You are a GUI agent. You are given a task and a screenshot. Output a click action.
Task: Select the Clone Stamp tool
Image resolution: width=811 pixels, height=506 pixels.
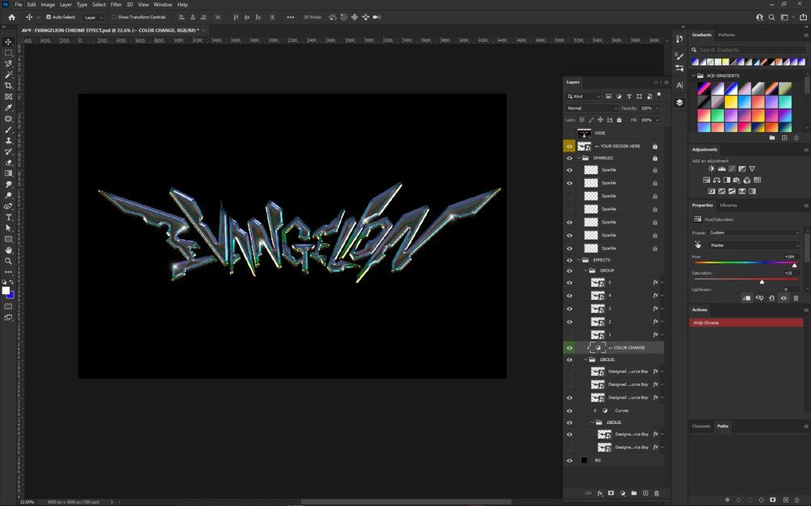[x=8, y=140]
